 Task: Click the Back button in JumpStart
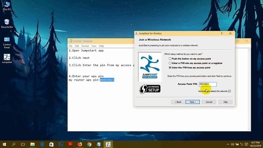point(178,102)
